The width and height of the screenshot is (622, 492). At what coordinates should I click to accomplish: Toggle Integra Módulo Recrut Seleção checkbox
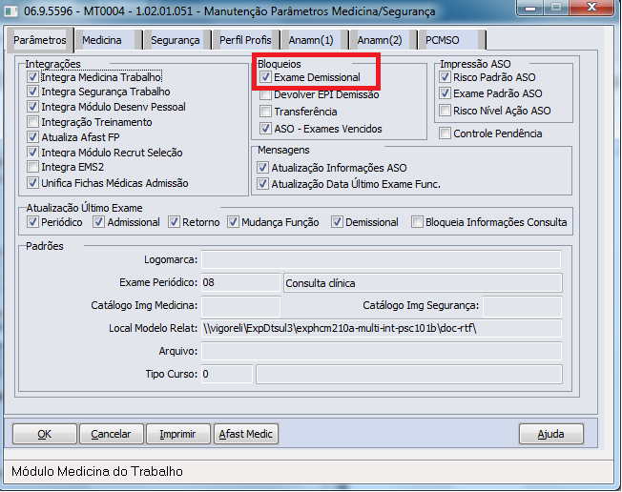32,153
